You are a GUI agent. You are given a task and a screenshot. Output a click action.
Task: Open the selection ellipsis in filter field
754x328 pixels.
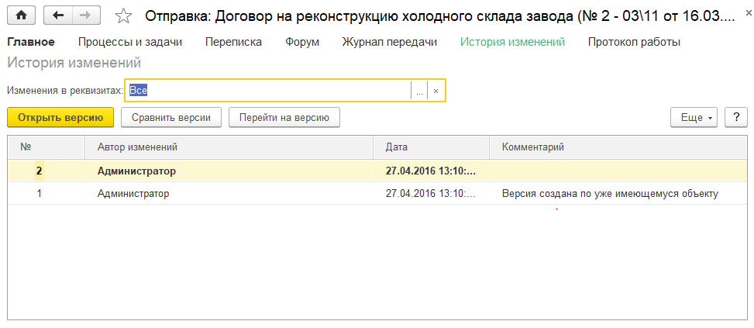click(x=419, y=91)
